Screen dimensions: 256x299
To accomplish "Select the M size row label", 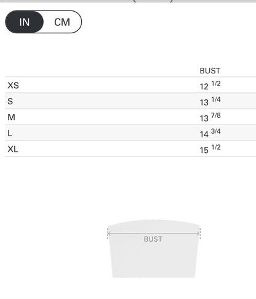I will pyautogui.click(x=11, y=117).
